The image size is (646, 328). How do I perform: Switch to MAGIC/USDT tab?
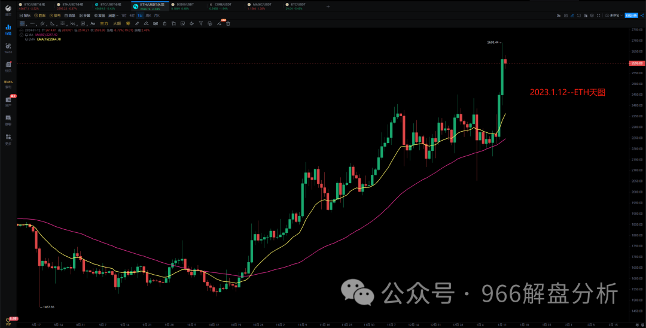pos(264,6)
